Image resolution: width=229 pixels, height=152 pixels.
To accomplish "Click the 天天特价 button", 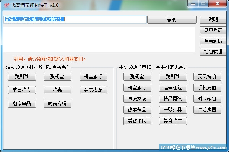I will (x=207, y=77).
